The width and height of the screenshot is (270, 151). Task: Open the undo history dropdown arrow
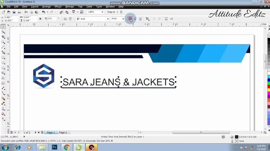48,12
